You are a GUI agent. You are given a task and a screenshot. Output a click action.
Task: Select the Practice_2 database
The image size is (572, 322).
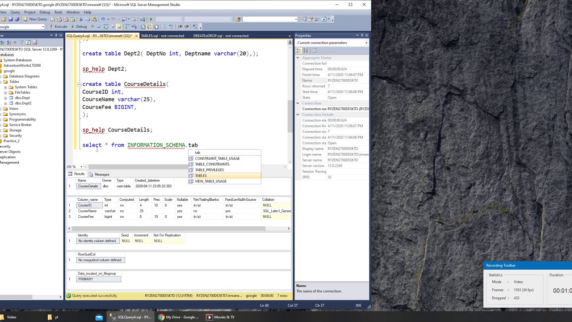click(11, 141)
